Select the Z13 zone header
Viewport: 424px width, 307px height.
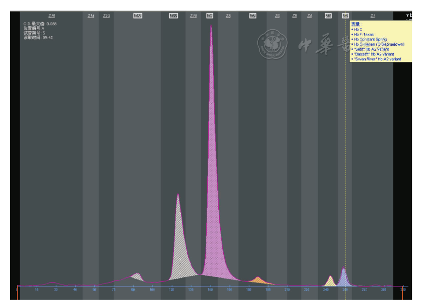(106, 16)
